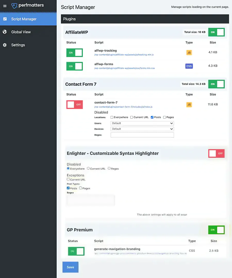The height and width of the screenshot is (278, 232).
Task: Open the Users dropdown for contact-form-7
Action: (142, 123)
